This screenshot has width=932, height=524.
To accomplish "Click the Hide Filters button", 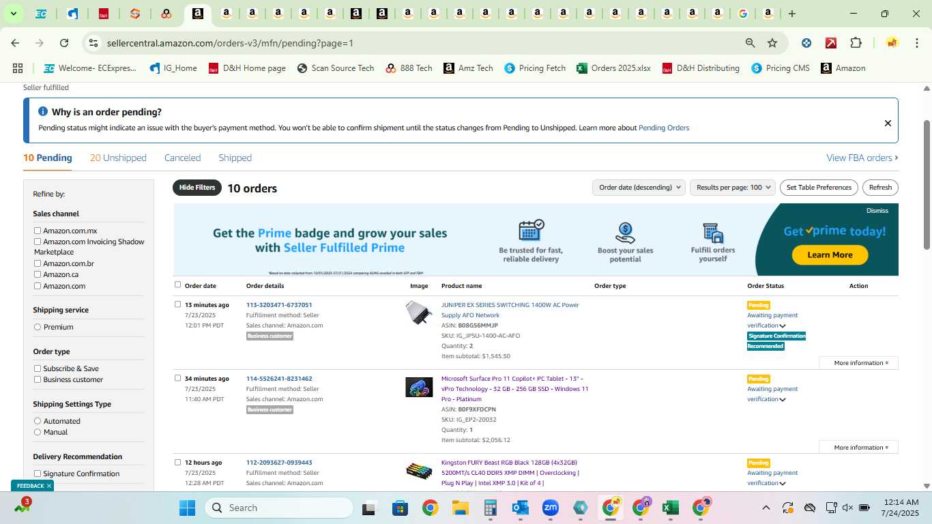I will coord(197,188).
